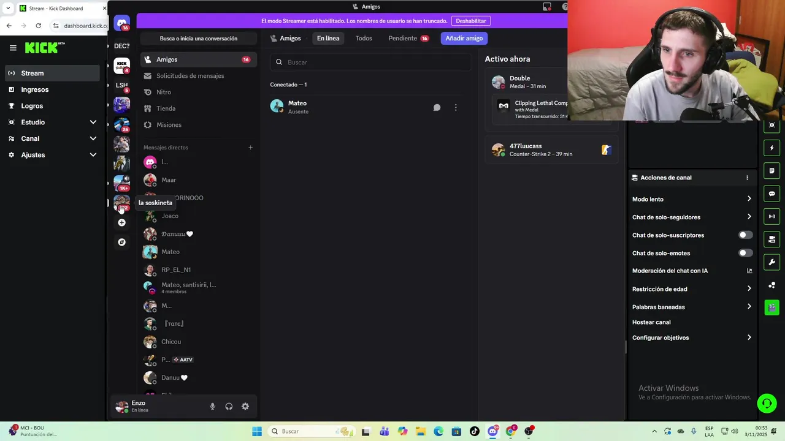Click Añadir amigo button
This screenshot has height=441, width=785.
click(x=464, y=38)
